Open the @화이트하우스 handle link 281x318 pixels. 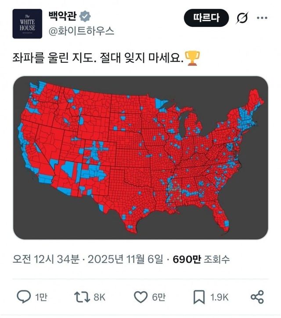point(81,31)
